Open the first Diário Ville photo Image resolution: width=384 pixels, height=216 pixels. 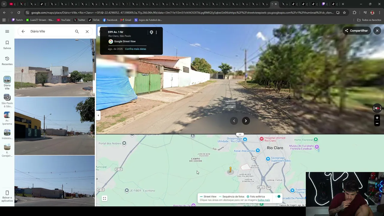coord(55,67)
